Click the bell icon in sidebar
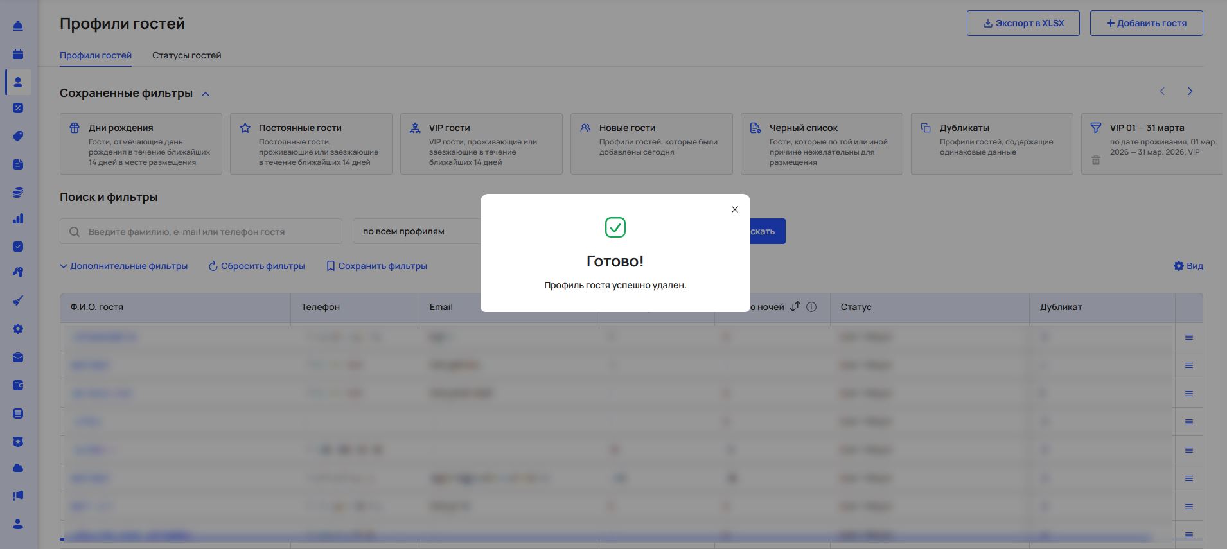1227x549 pixels. (18, 26)
